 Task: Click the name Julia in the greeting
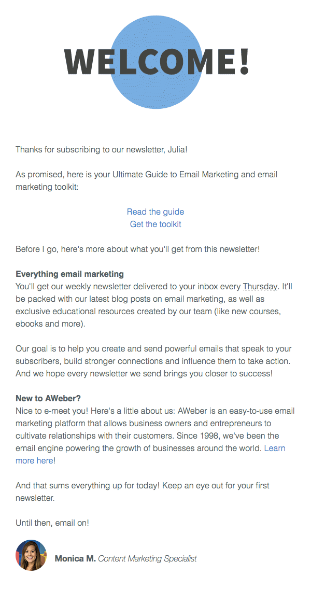(177, 149)
